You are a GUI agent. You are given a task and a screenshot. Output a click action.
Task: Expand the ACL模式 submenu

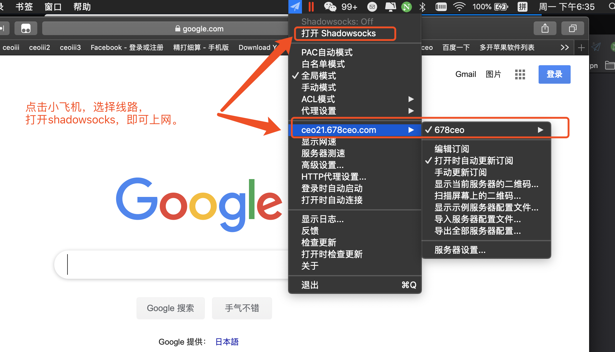click(x=355, y=99)
